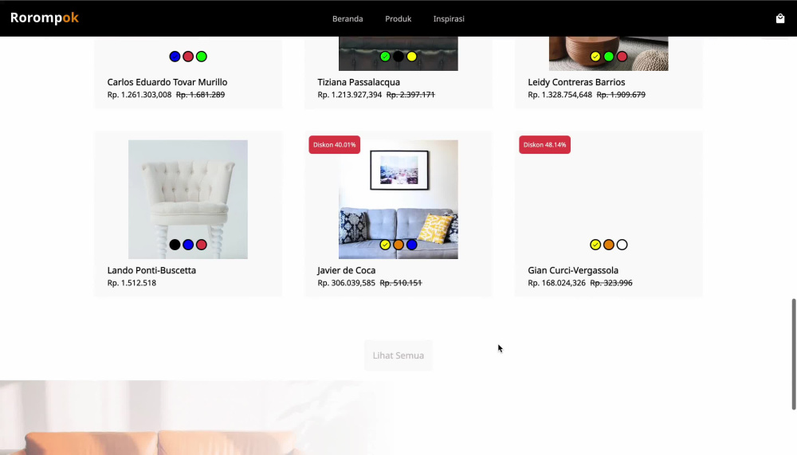Select red color for Lando Ponti-Buscetta
797x455 pixels.
coord(202,245)
